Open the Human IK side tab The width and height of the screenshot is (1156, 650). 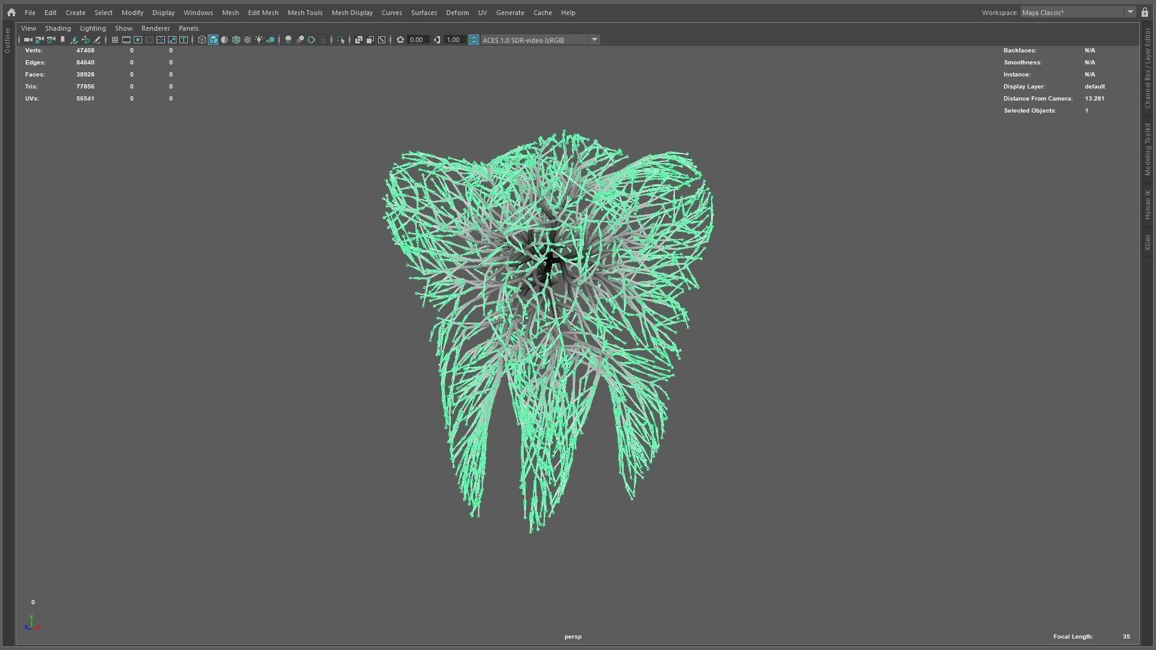(x=1148, y=205)
